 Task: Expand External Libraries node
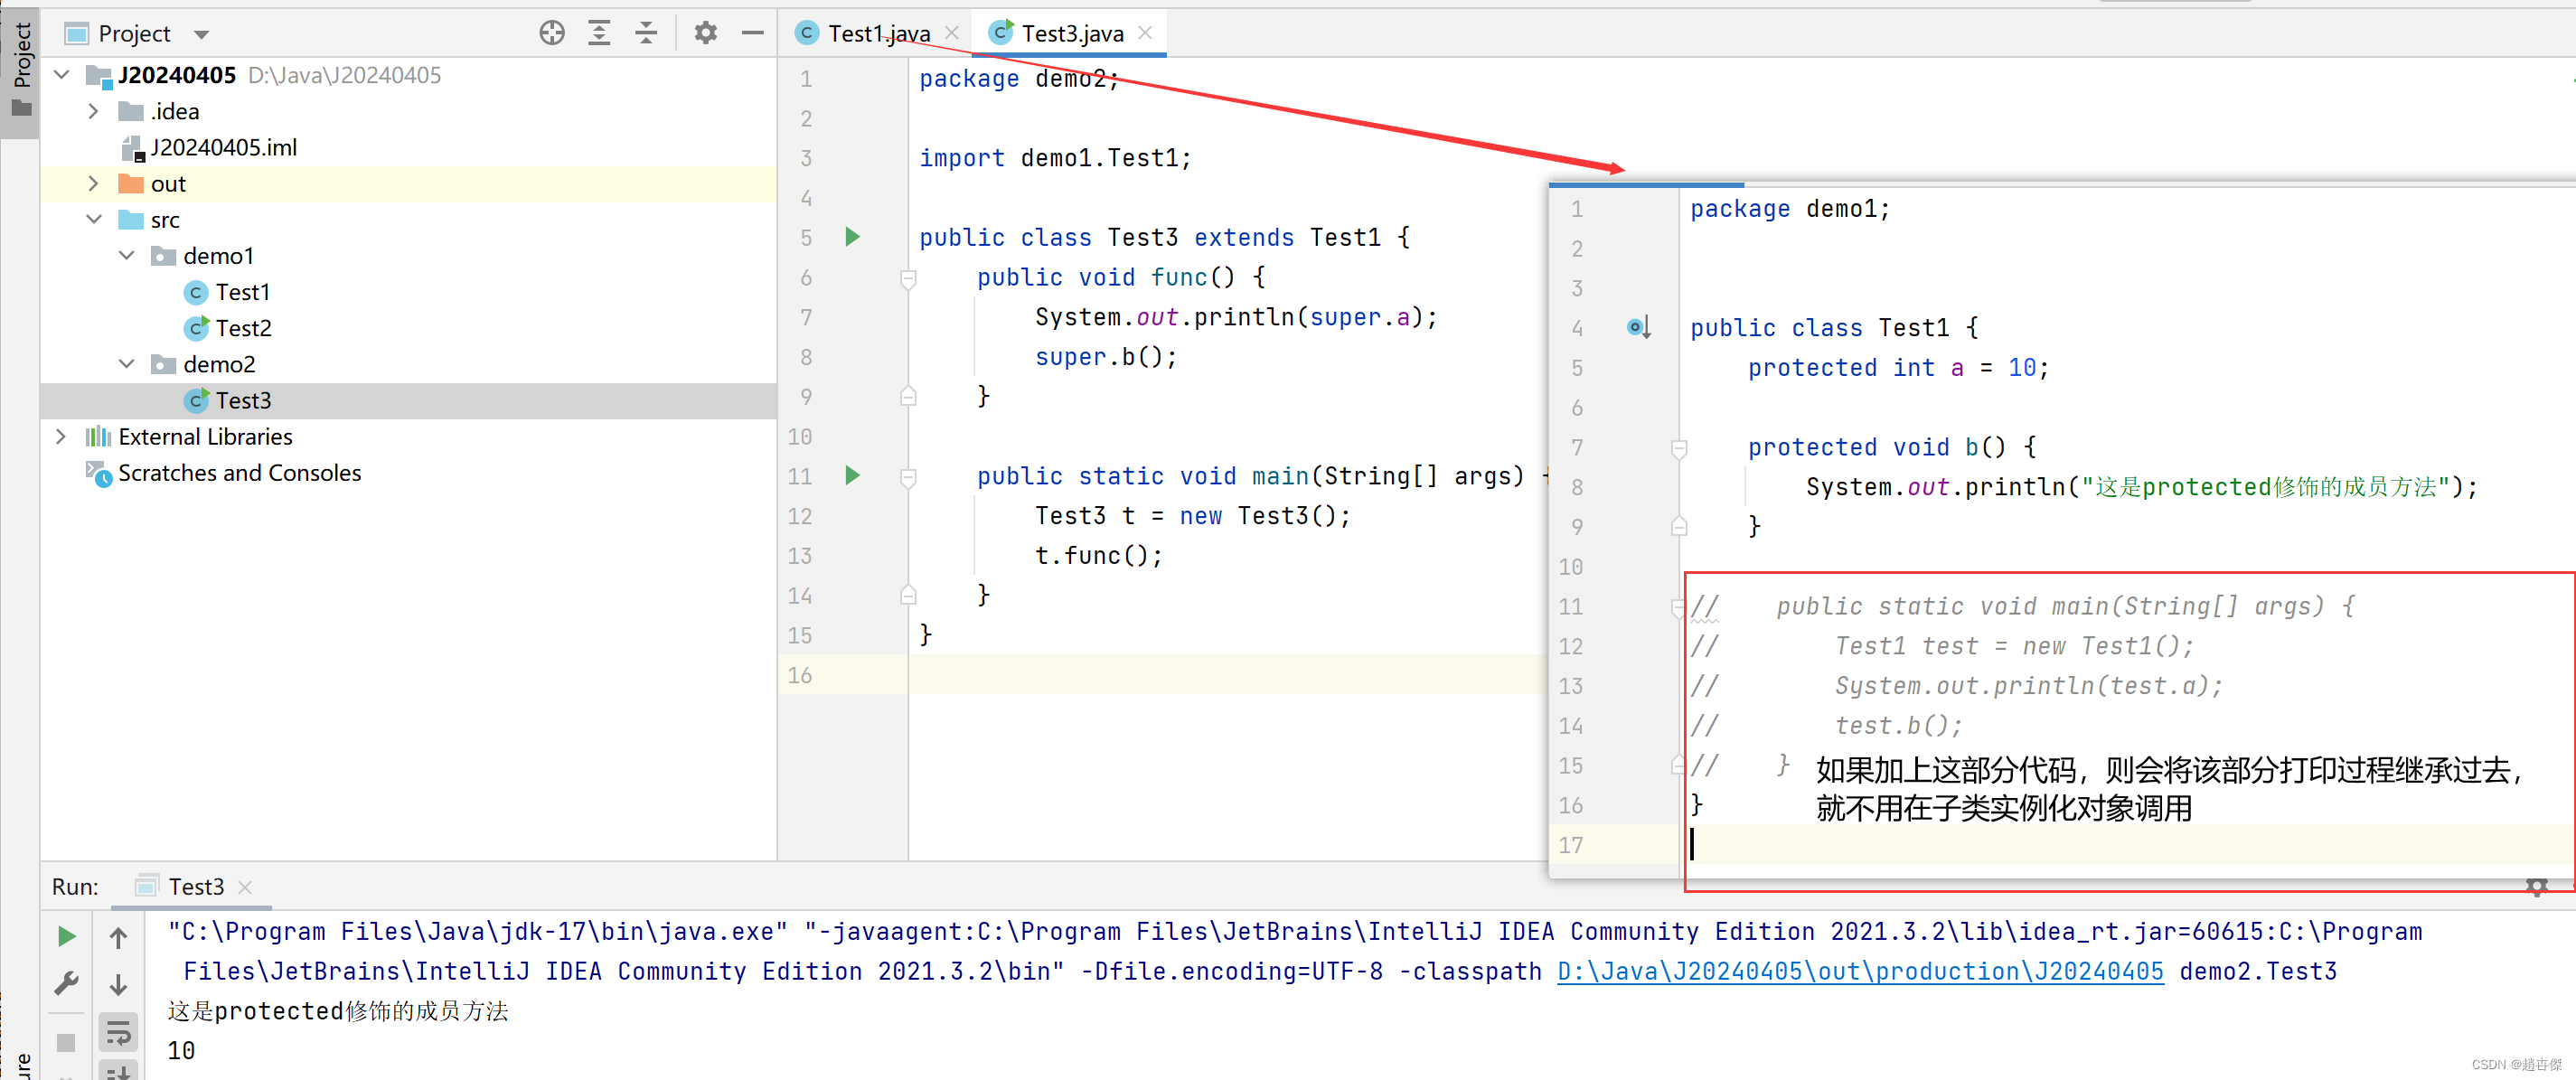coord(61,437)
